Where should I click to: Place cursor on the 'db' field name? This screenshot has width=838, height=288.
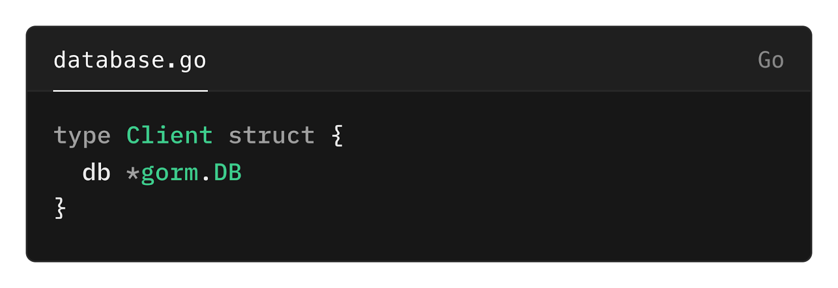coord(96,172)
